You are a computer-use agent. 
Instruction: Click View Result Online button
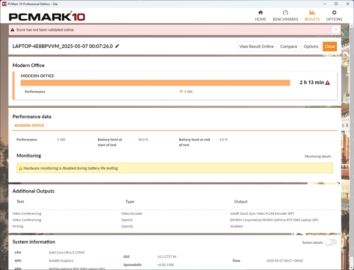pyautogui.click(x=256, y=47)
